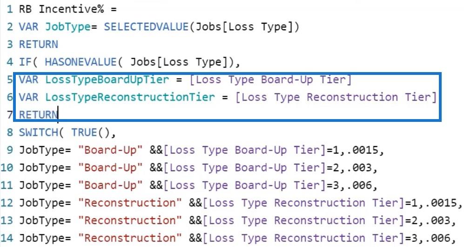This screenshot has width=464, height=247.
Task: Click the TRUE() function on line 8
Action: (x=91, y=132)
